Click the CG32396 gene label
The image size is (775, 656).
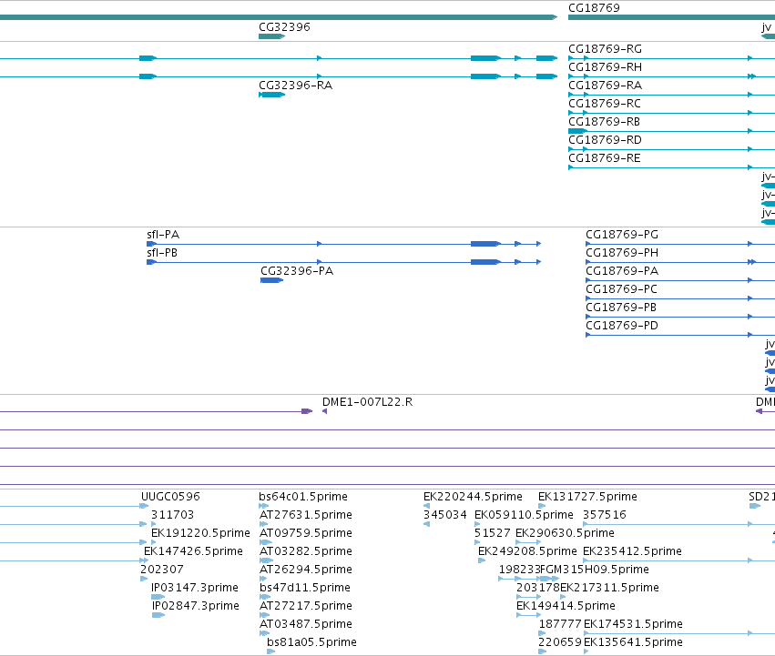point(284,27)
